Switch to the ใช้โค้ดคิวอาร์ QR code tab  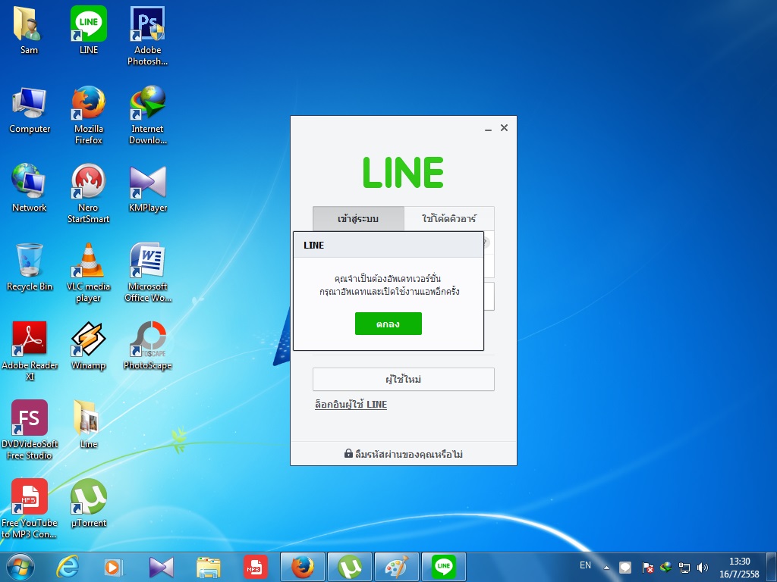pyautogui.click(x=449, y=219)
